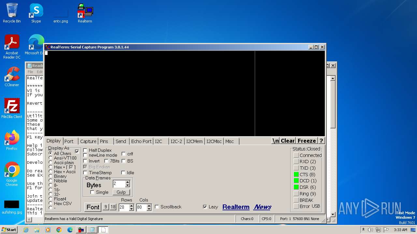Switch to Notepad taskbar button
The height and width of the screenshot is (234, 417).
(x=92, y=230)
